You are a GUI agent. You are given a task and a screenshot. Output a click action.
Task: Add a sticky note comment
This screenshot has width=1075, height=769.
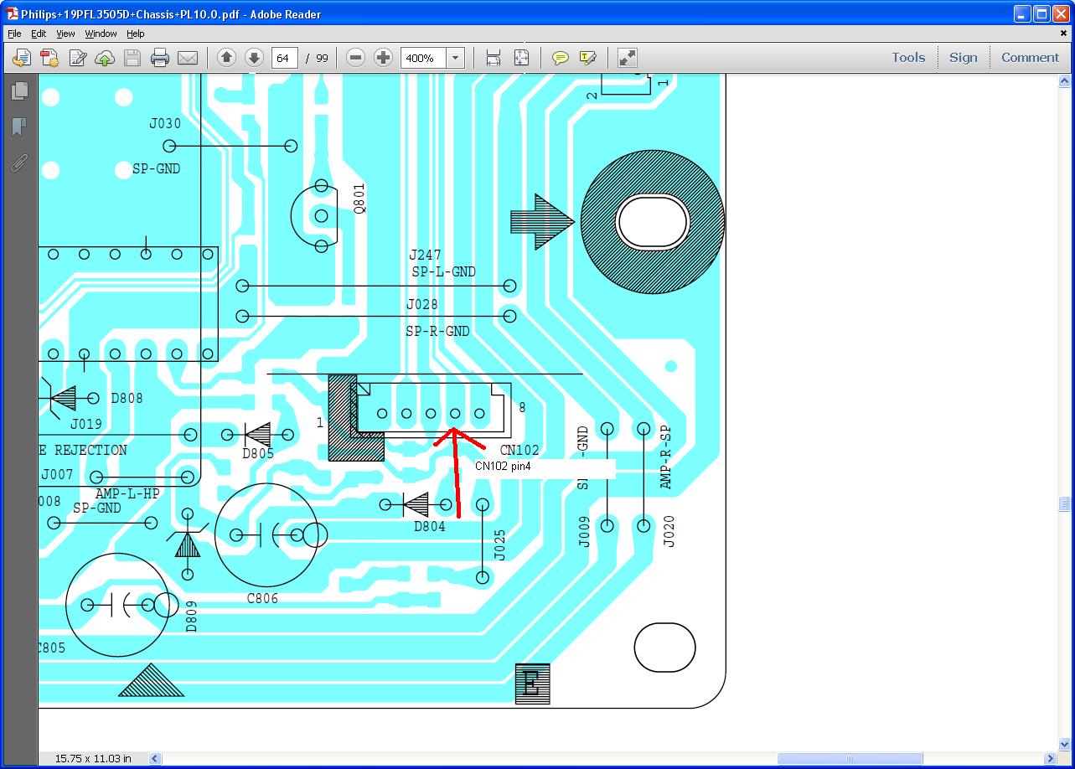point(560,58)
